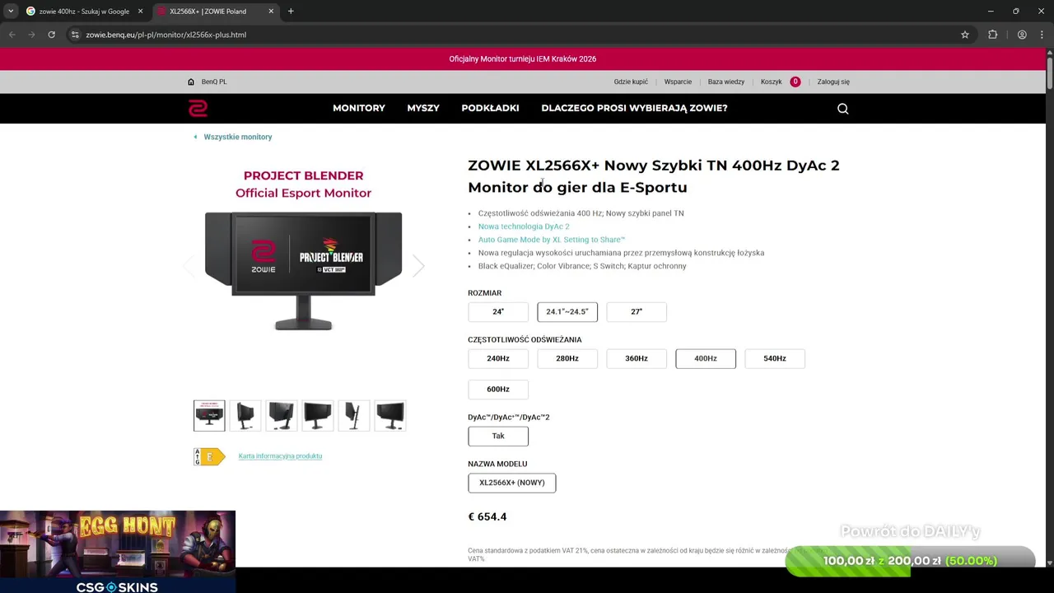Open the Chrome profile avatar icon
Viewport: 1054px width, 593px height.
(1022, 35)
